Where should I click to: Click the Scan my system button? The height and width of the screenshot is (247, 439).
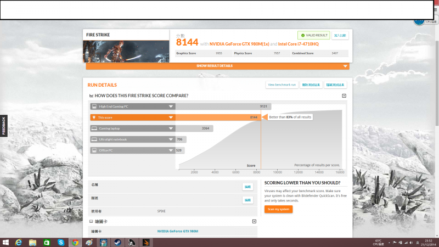tap(278, 209)
